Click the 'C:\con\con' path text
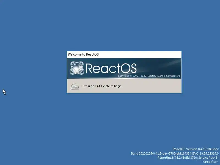220x165 pixels. click(211, 162)
